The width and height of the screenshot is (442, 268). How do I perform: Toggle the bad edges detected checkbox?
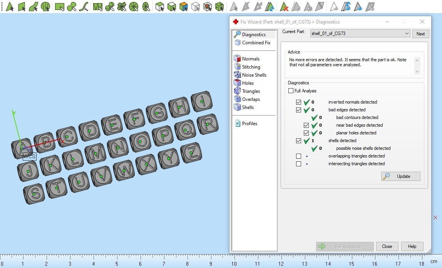point(298,110)
